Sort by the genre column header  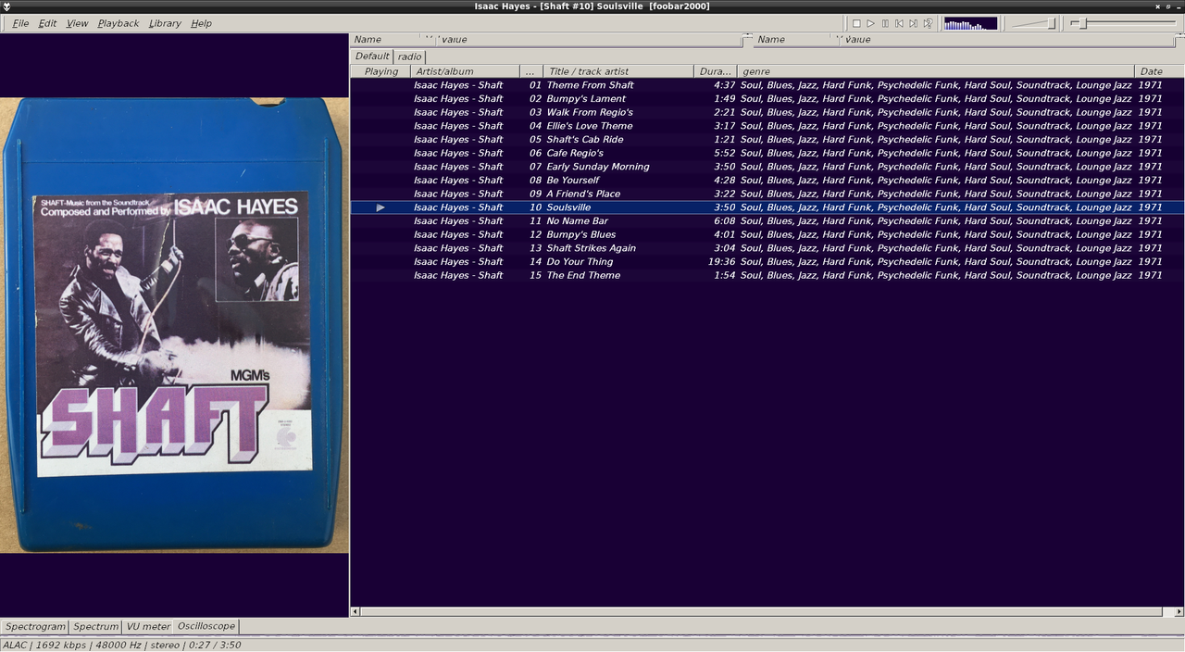pyautogui.click(x=936, y=71)
